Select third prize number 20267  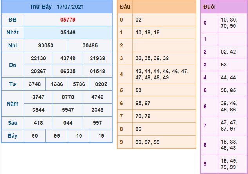(38, 71)
